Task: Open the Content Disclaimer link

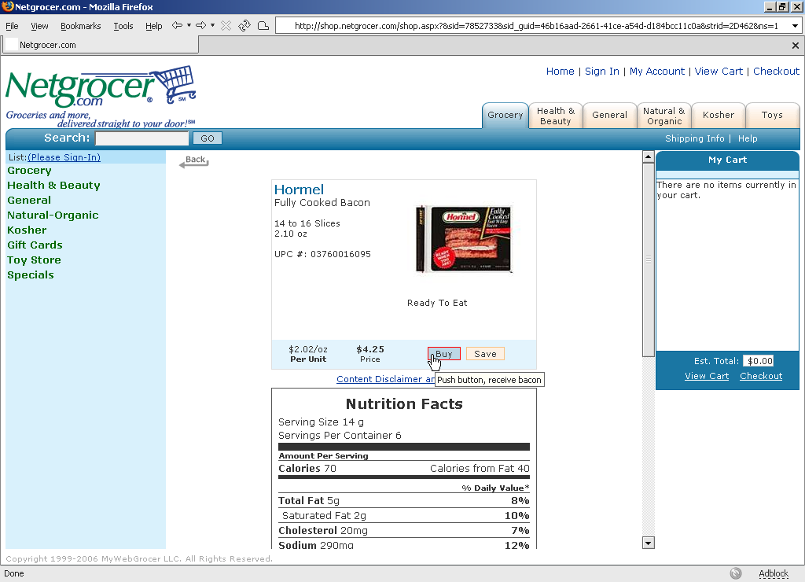Action: 385,379
